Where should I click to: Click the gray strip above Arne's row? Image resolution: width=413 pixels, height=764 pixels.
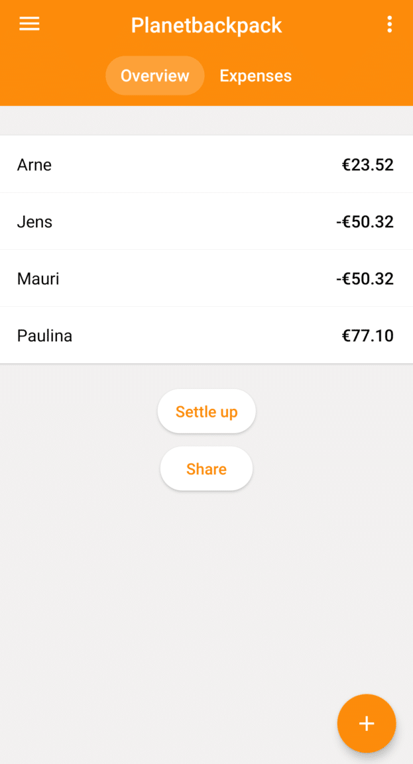tap(206, 121)
